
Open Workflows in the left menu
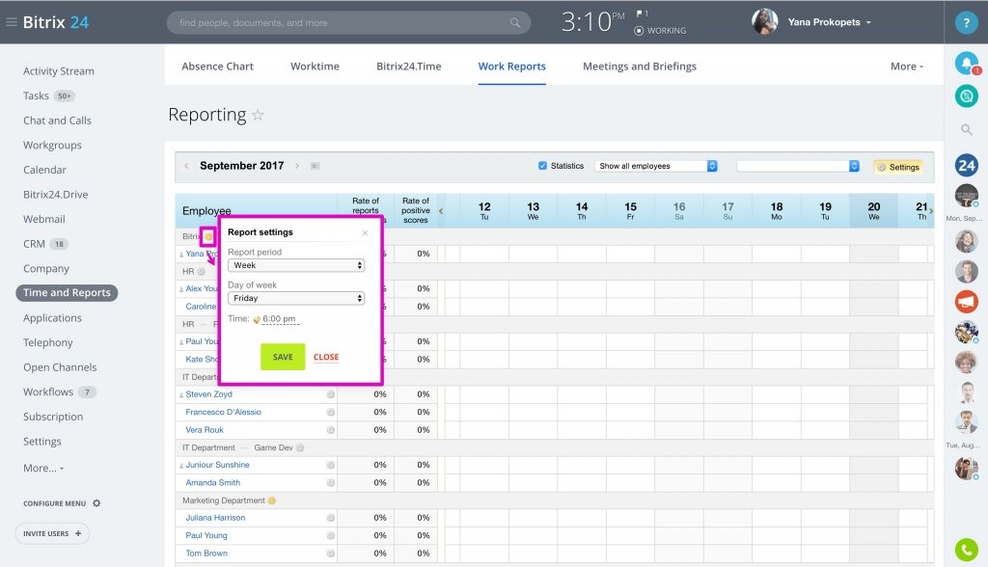[x=48, y=391]
